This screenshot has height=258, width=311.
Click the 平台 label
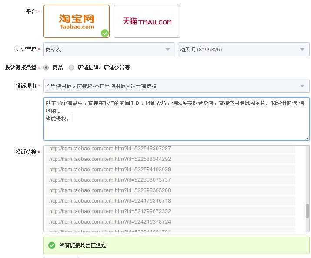coord(31,11)
